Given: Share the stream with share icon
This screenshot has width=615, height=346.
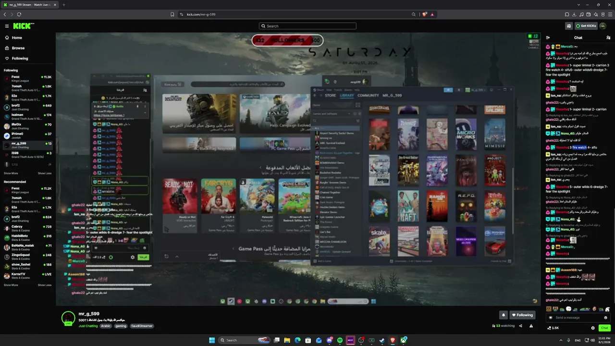Looking at the screenshot, I should click(x=520, y=326).
